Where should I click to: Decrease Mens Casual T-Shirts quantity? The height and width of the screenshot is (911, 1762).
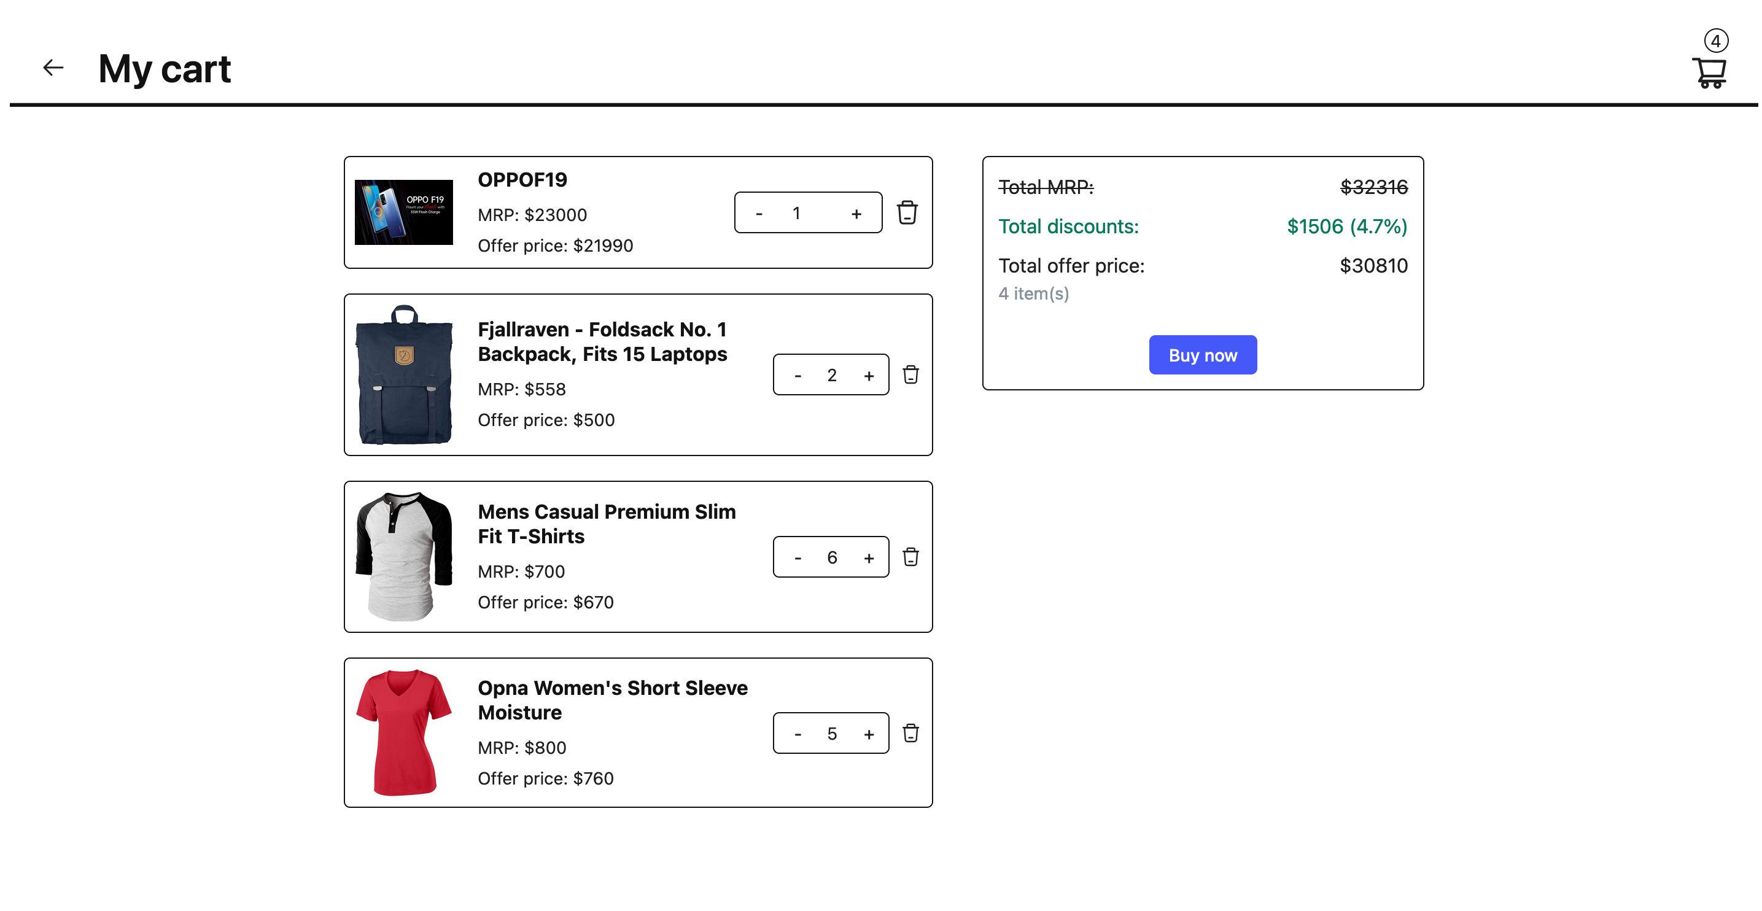[x=798, y=558]
